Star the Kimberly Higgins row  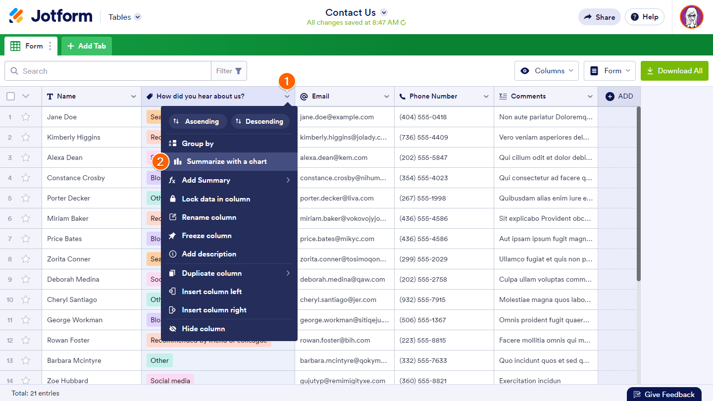click(x=26, y=137)
